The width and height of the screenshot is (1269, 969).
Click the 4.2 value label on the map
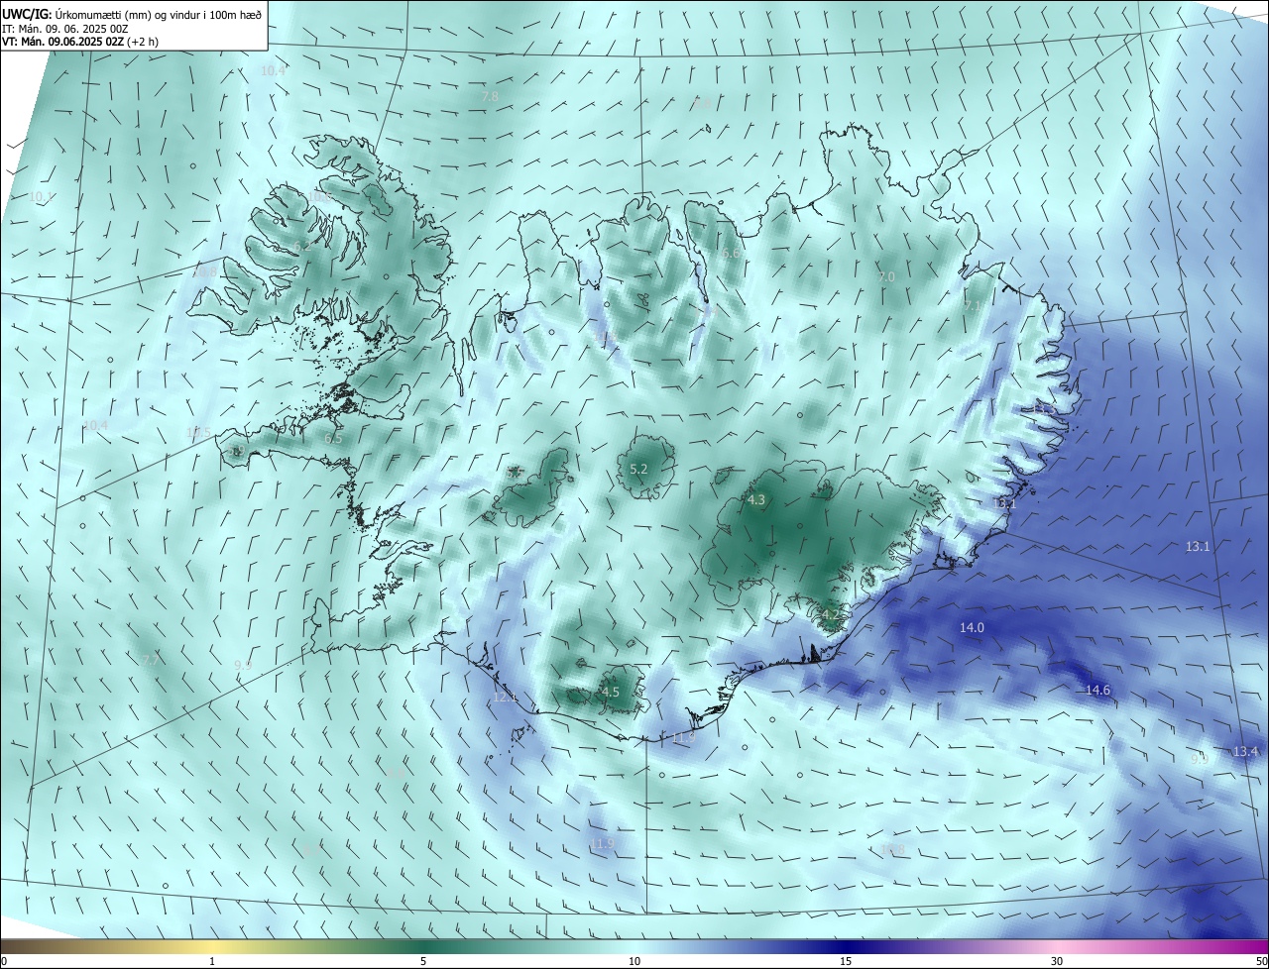click(830, 614)
